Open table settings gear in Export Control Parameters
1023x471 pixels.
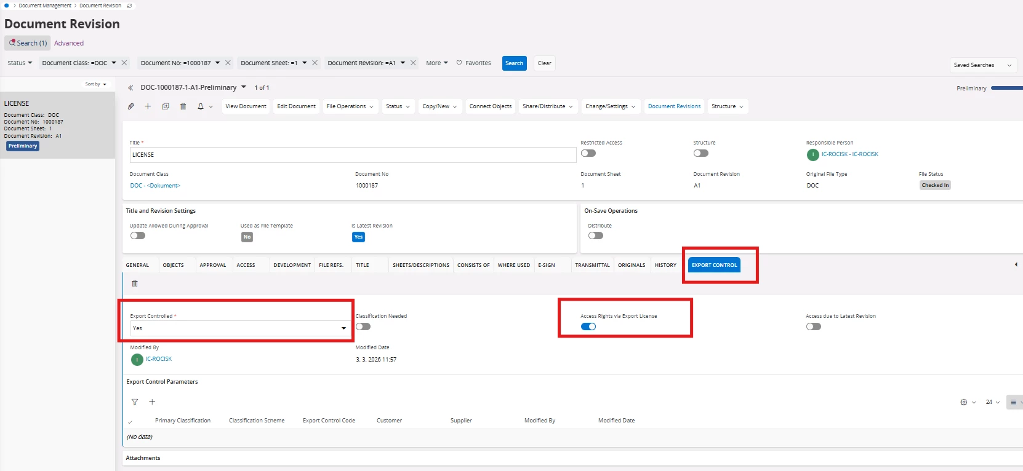point(964,402)
